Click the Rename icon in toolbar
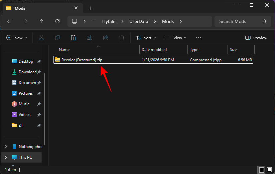 (90, 38)
